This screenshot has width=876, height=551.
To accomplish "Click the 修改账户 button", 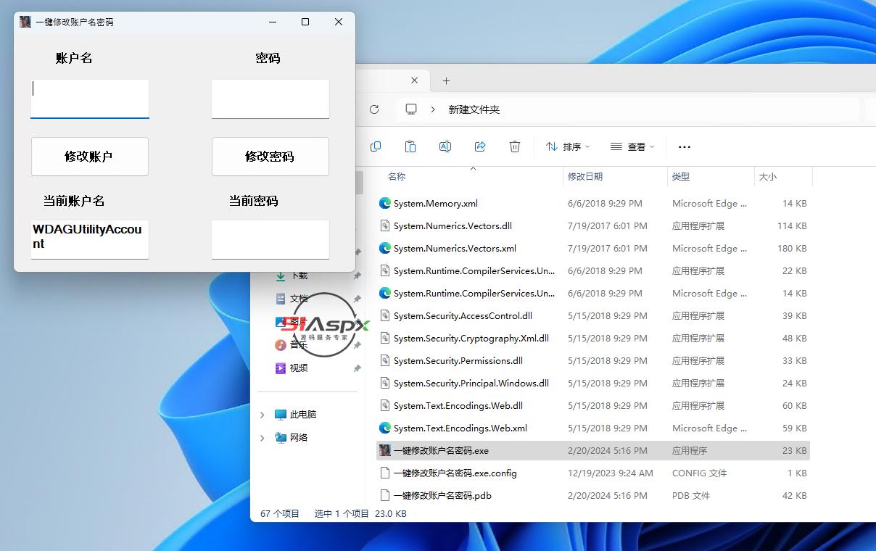I will [89, 157].
